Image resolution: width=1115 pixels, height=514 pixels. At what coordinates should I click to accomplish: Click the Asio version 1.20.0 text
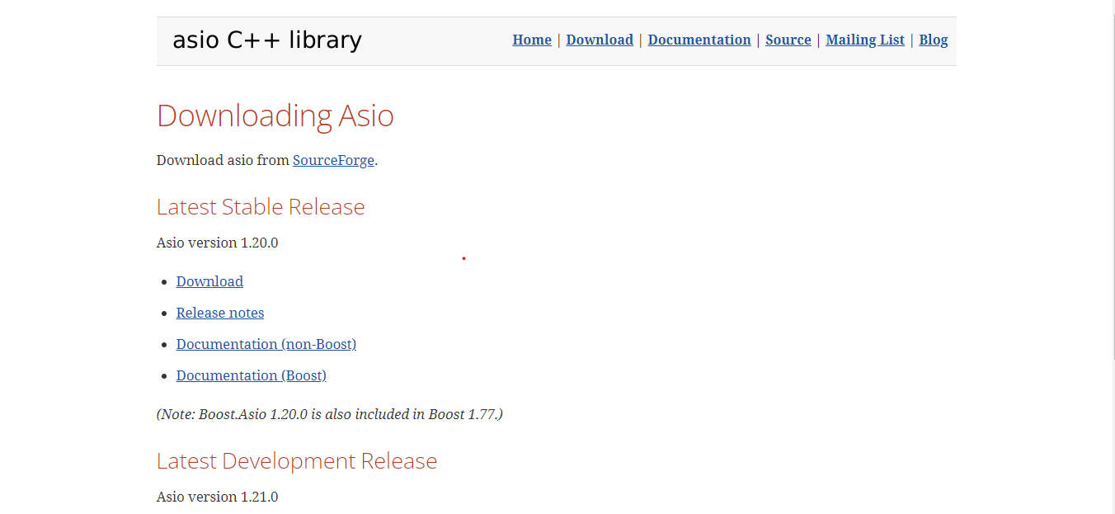click(x=217, y=243)
